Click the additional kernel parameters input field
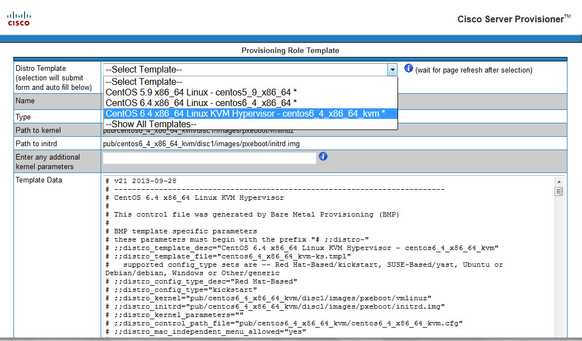This screenshot has height=341, width=582. (x=209, y=158)
